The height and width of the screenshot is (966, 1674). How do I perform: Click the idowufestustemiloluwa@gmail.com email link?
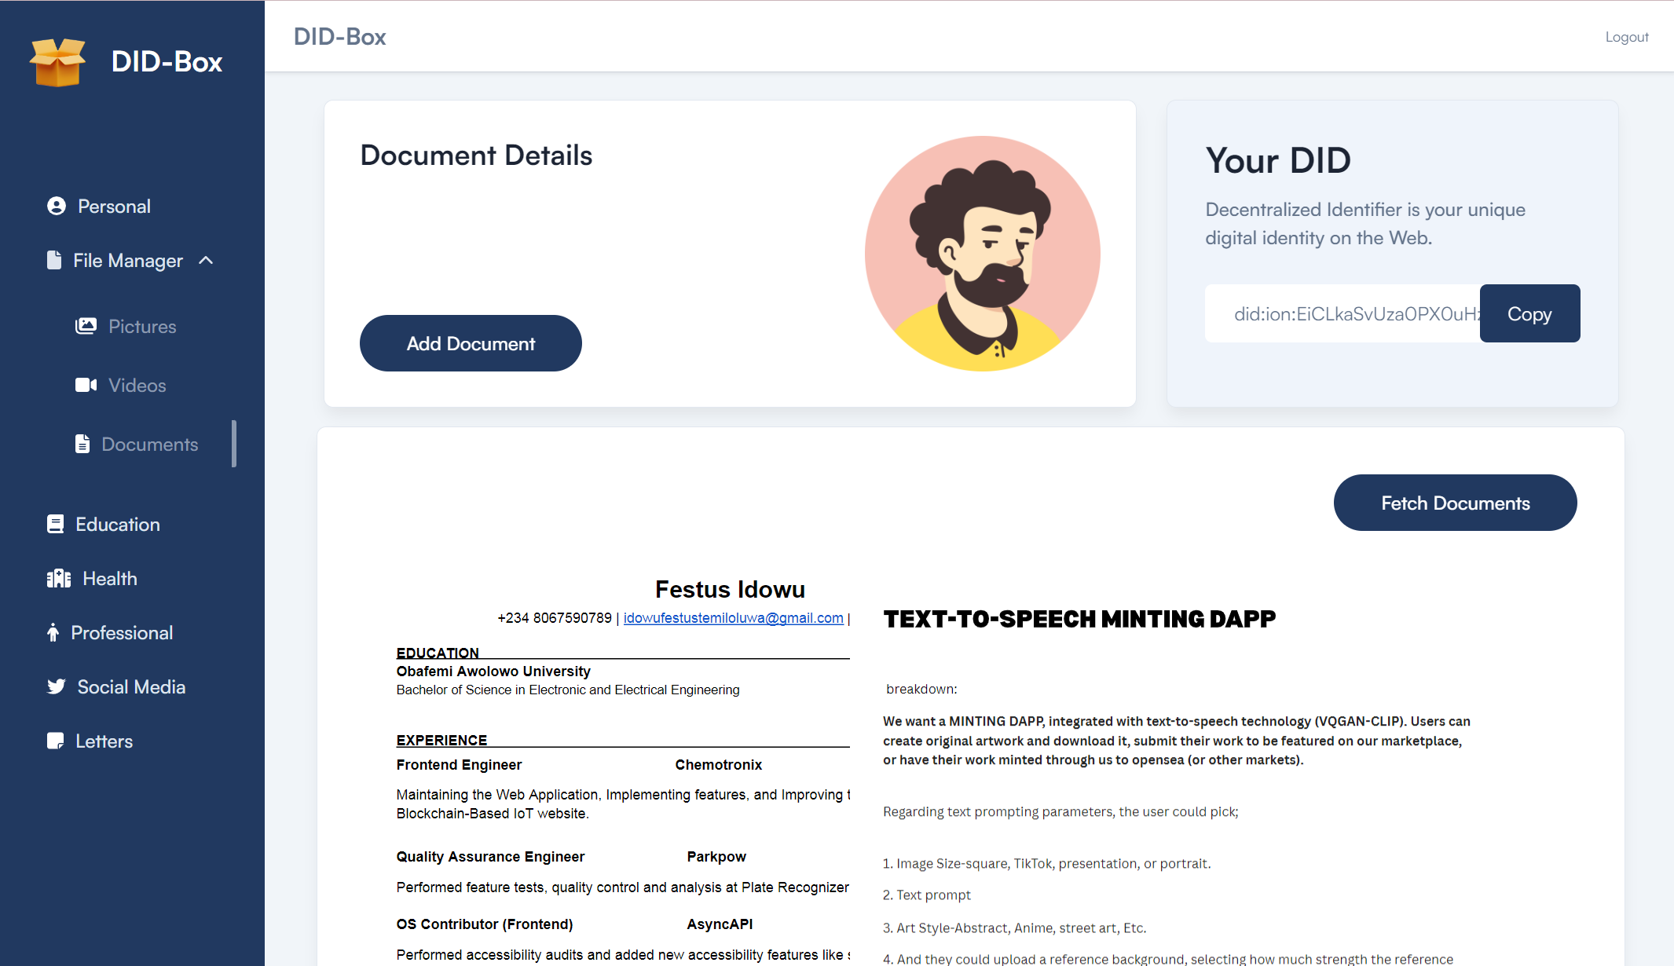click(x=733, y=618)
